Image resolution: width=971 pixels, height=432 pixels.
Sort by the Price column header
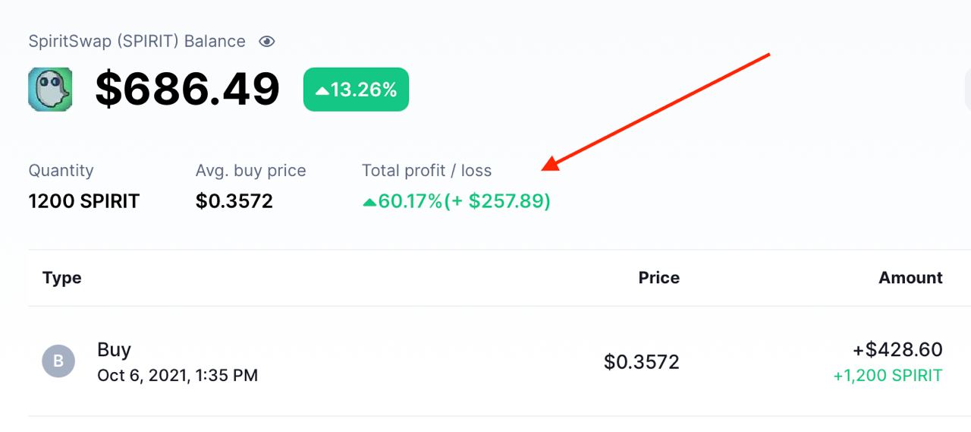click(658, 278)
